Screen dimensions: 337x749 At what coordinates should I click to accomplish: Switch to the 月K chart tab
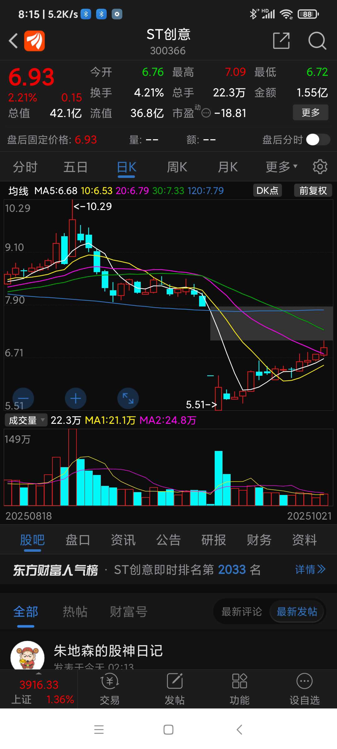tap(228, 167)
